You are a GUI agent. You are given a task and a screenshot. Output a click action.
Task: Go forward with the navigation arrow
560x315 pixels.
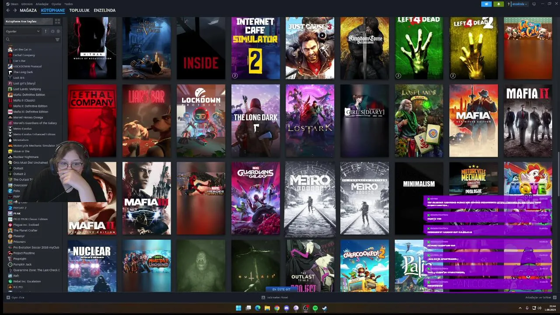[15, 10]
